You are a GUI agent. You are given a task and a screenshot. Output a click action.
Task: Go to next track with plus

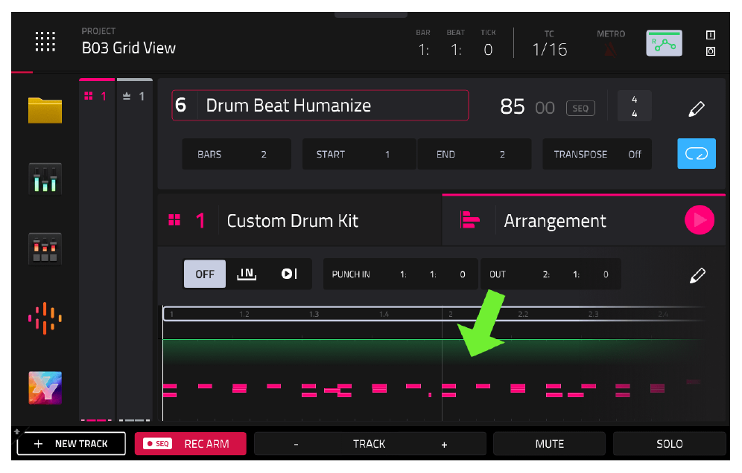tap(444, 444)
